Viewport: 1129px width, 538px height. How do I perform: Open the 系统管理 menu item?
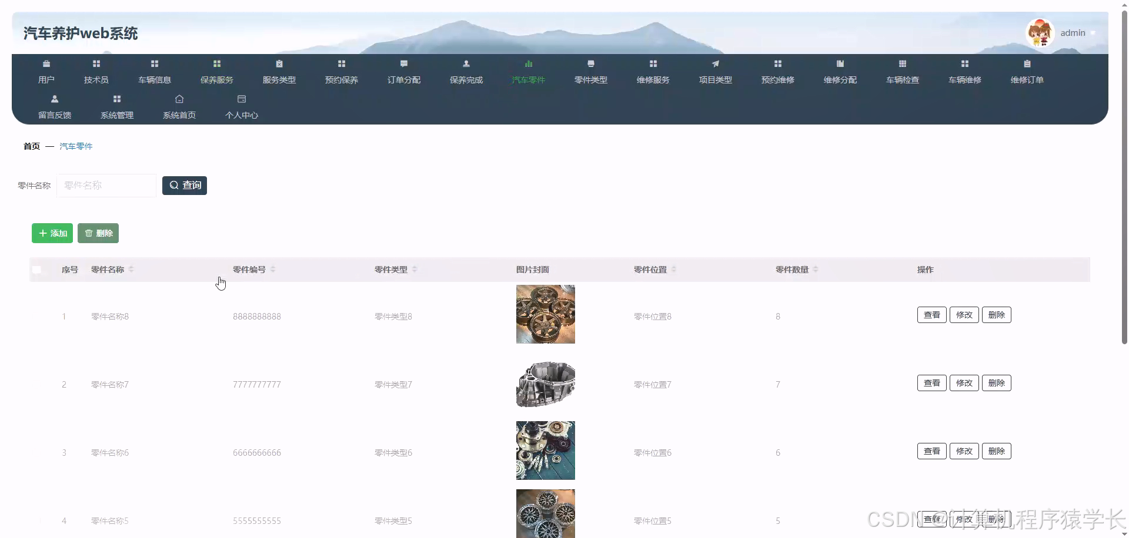point(117,108)
